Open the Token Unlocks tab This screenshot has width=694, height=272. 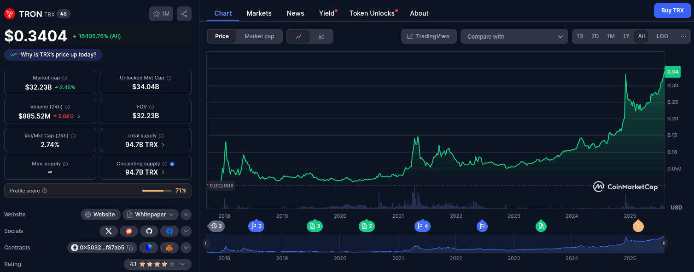pos(372,13)
